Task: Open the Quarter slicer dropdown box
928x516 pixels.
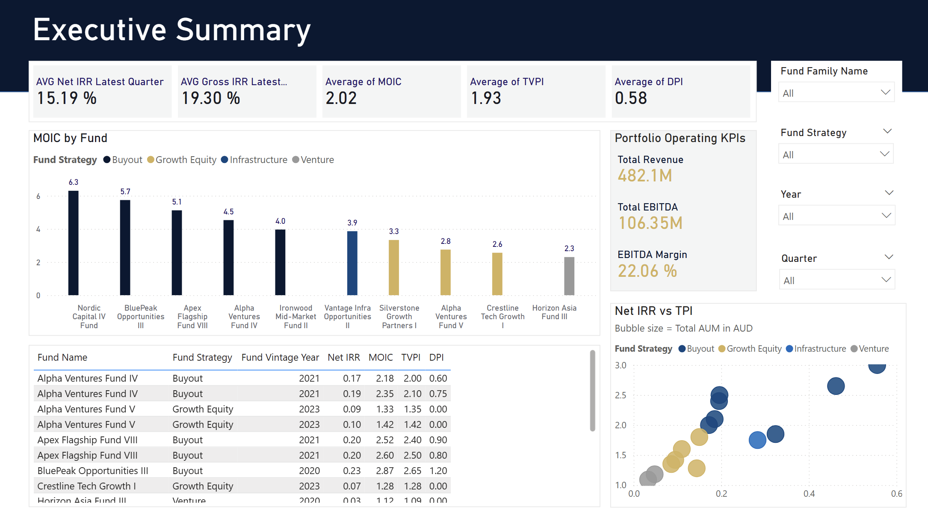Action: (x=837, y=280)
